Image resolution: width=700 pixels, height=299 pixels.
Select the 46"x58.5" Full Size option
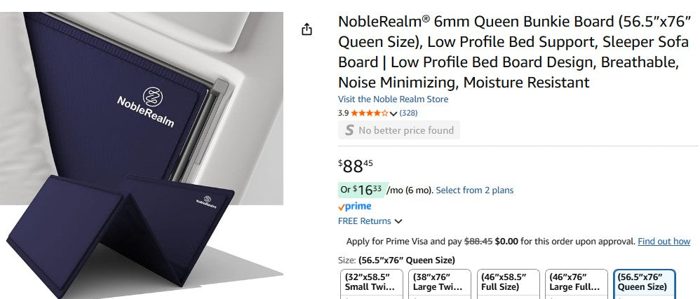coord(508,284)
